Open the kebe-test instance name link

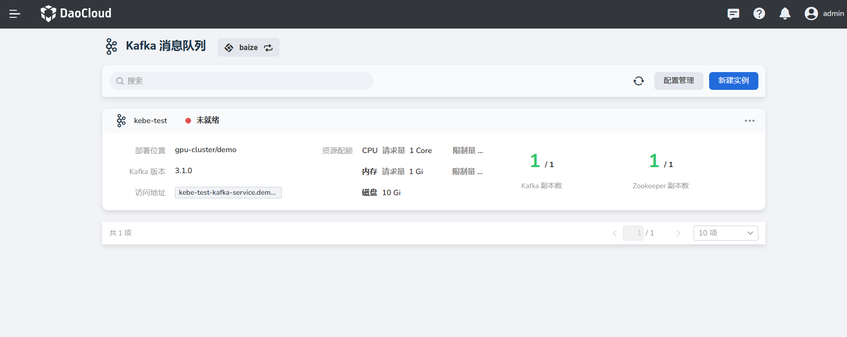151,121
